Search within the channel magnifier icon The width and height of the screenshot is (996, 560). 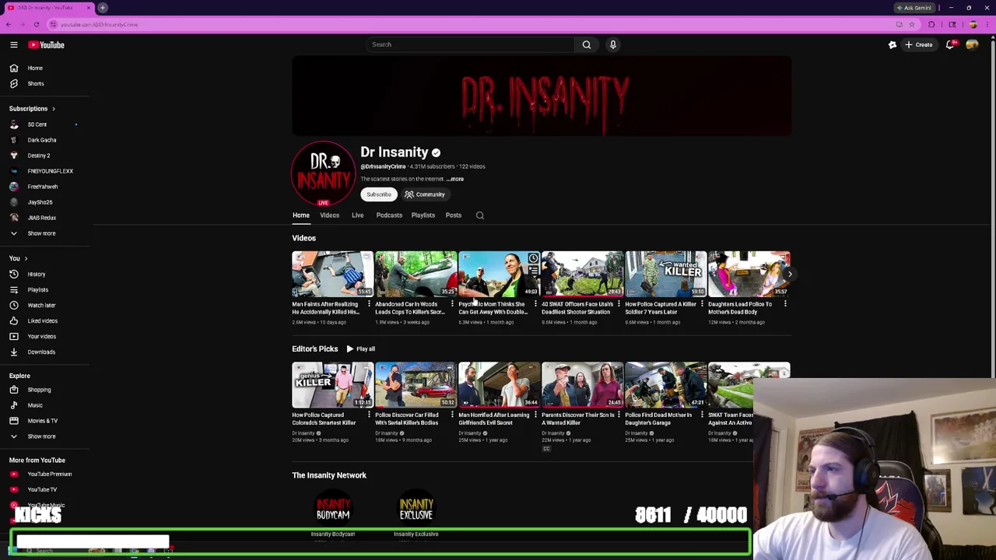coord(480,215)
